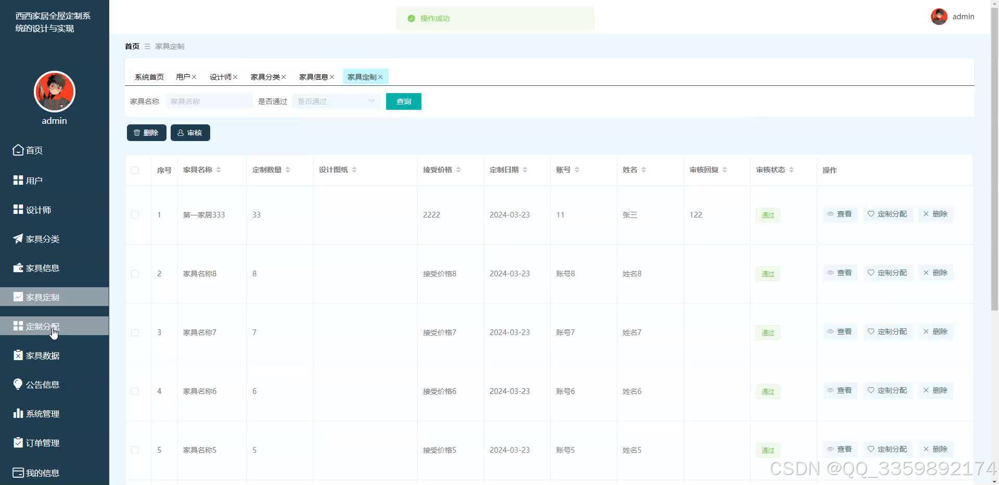Delete the 第一家居333 row
Viewport: 999px width, 485px height.
936,214
